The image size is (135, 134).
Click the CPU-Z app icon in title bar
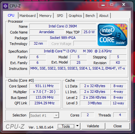pos(5,6)
